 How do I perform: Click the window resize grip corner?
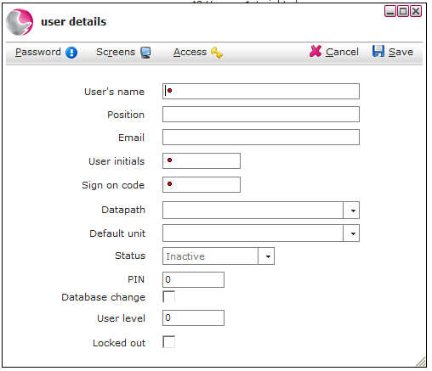point(421,362)
